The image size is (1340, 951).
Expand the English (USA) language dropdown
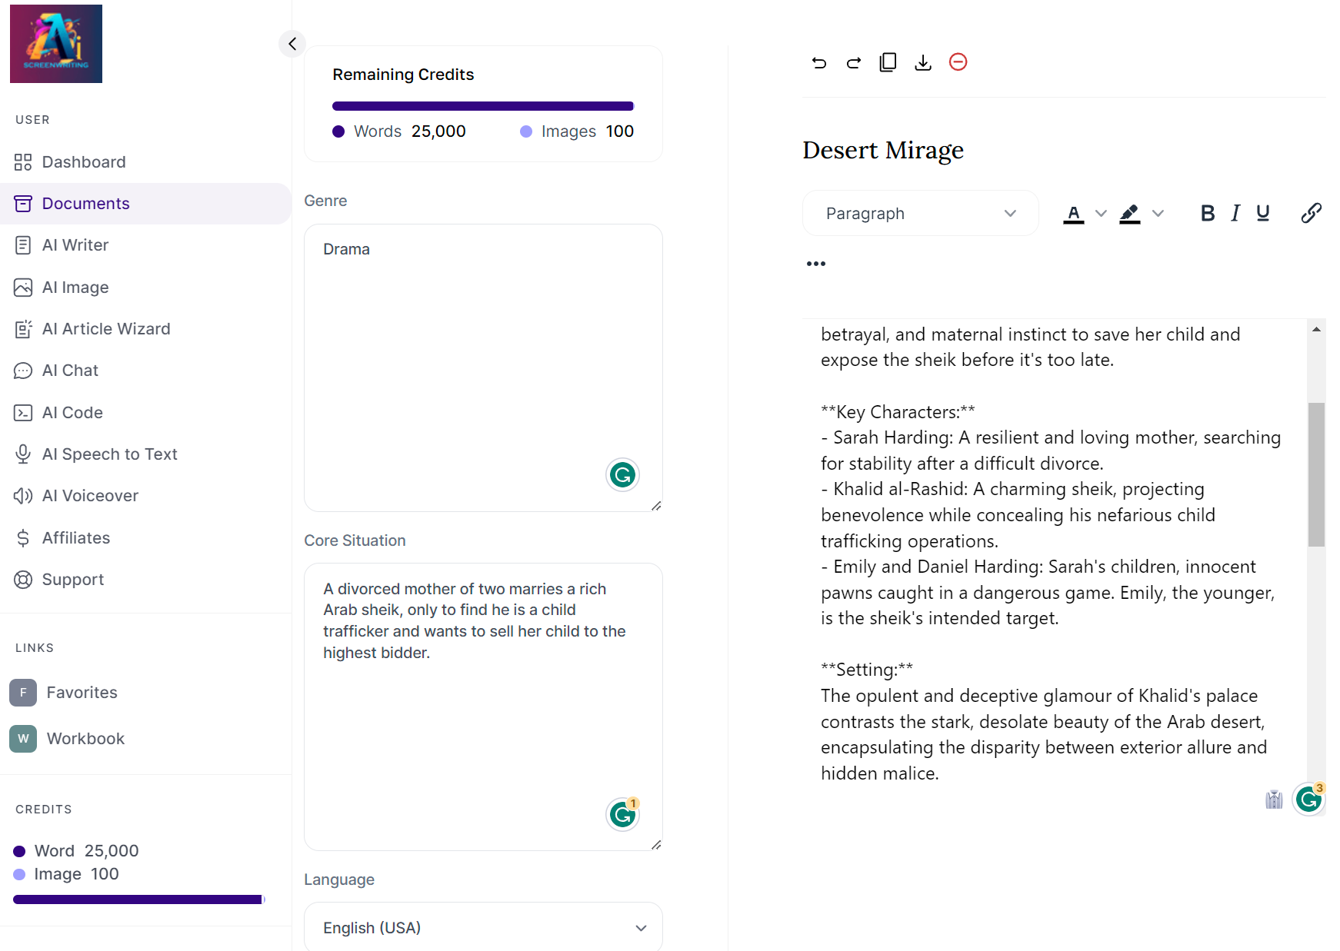pyautogui.click(x=483, y=927)
